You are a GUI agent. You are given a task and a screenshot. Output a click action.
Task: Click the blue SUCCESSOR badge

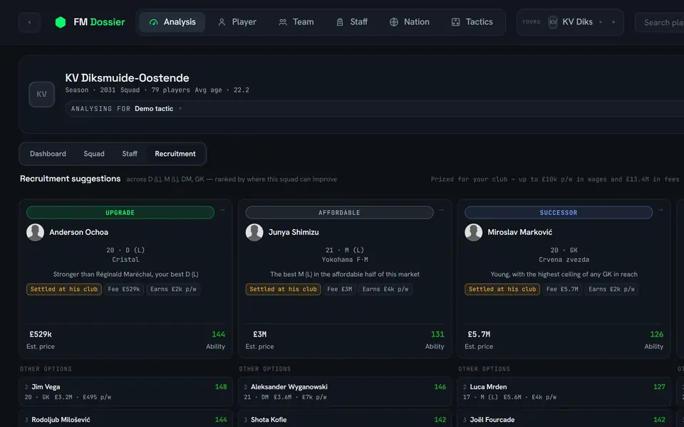[559, 213]
